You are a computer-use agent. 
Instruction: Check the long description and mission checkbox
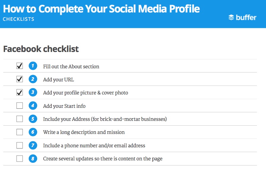click(x=20, y=132)
